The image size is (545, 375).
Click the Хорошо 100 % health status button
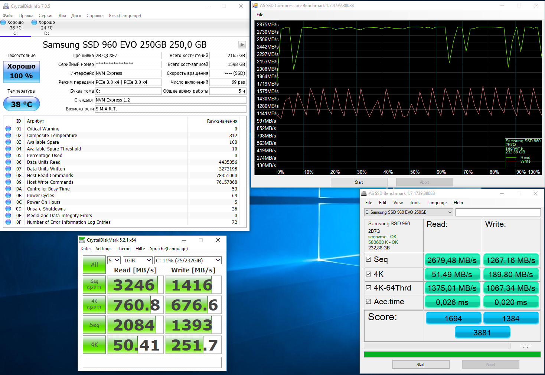[x=22, y=71]
